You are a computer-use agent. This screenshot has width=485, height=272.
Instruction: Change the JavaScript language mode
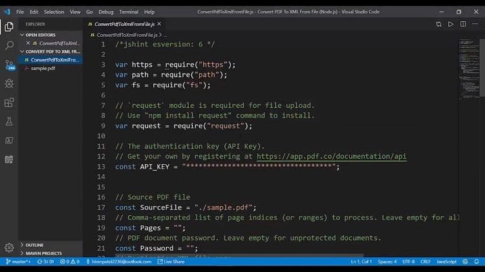pos(446,262)
